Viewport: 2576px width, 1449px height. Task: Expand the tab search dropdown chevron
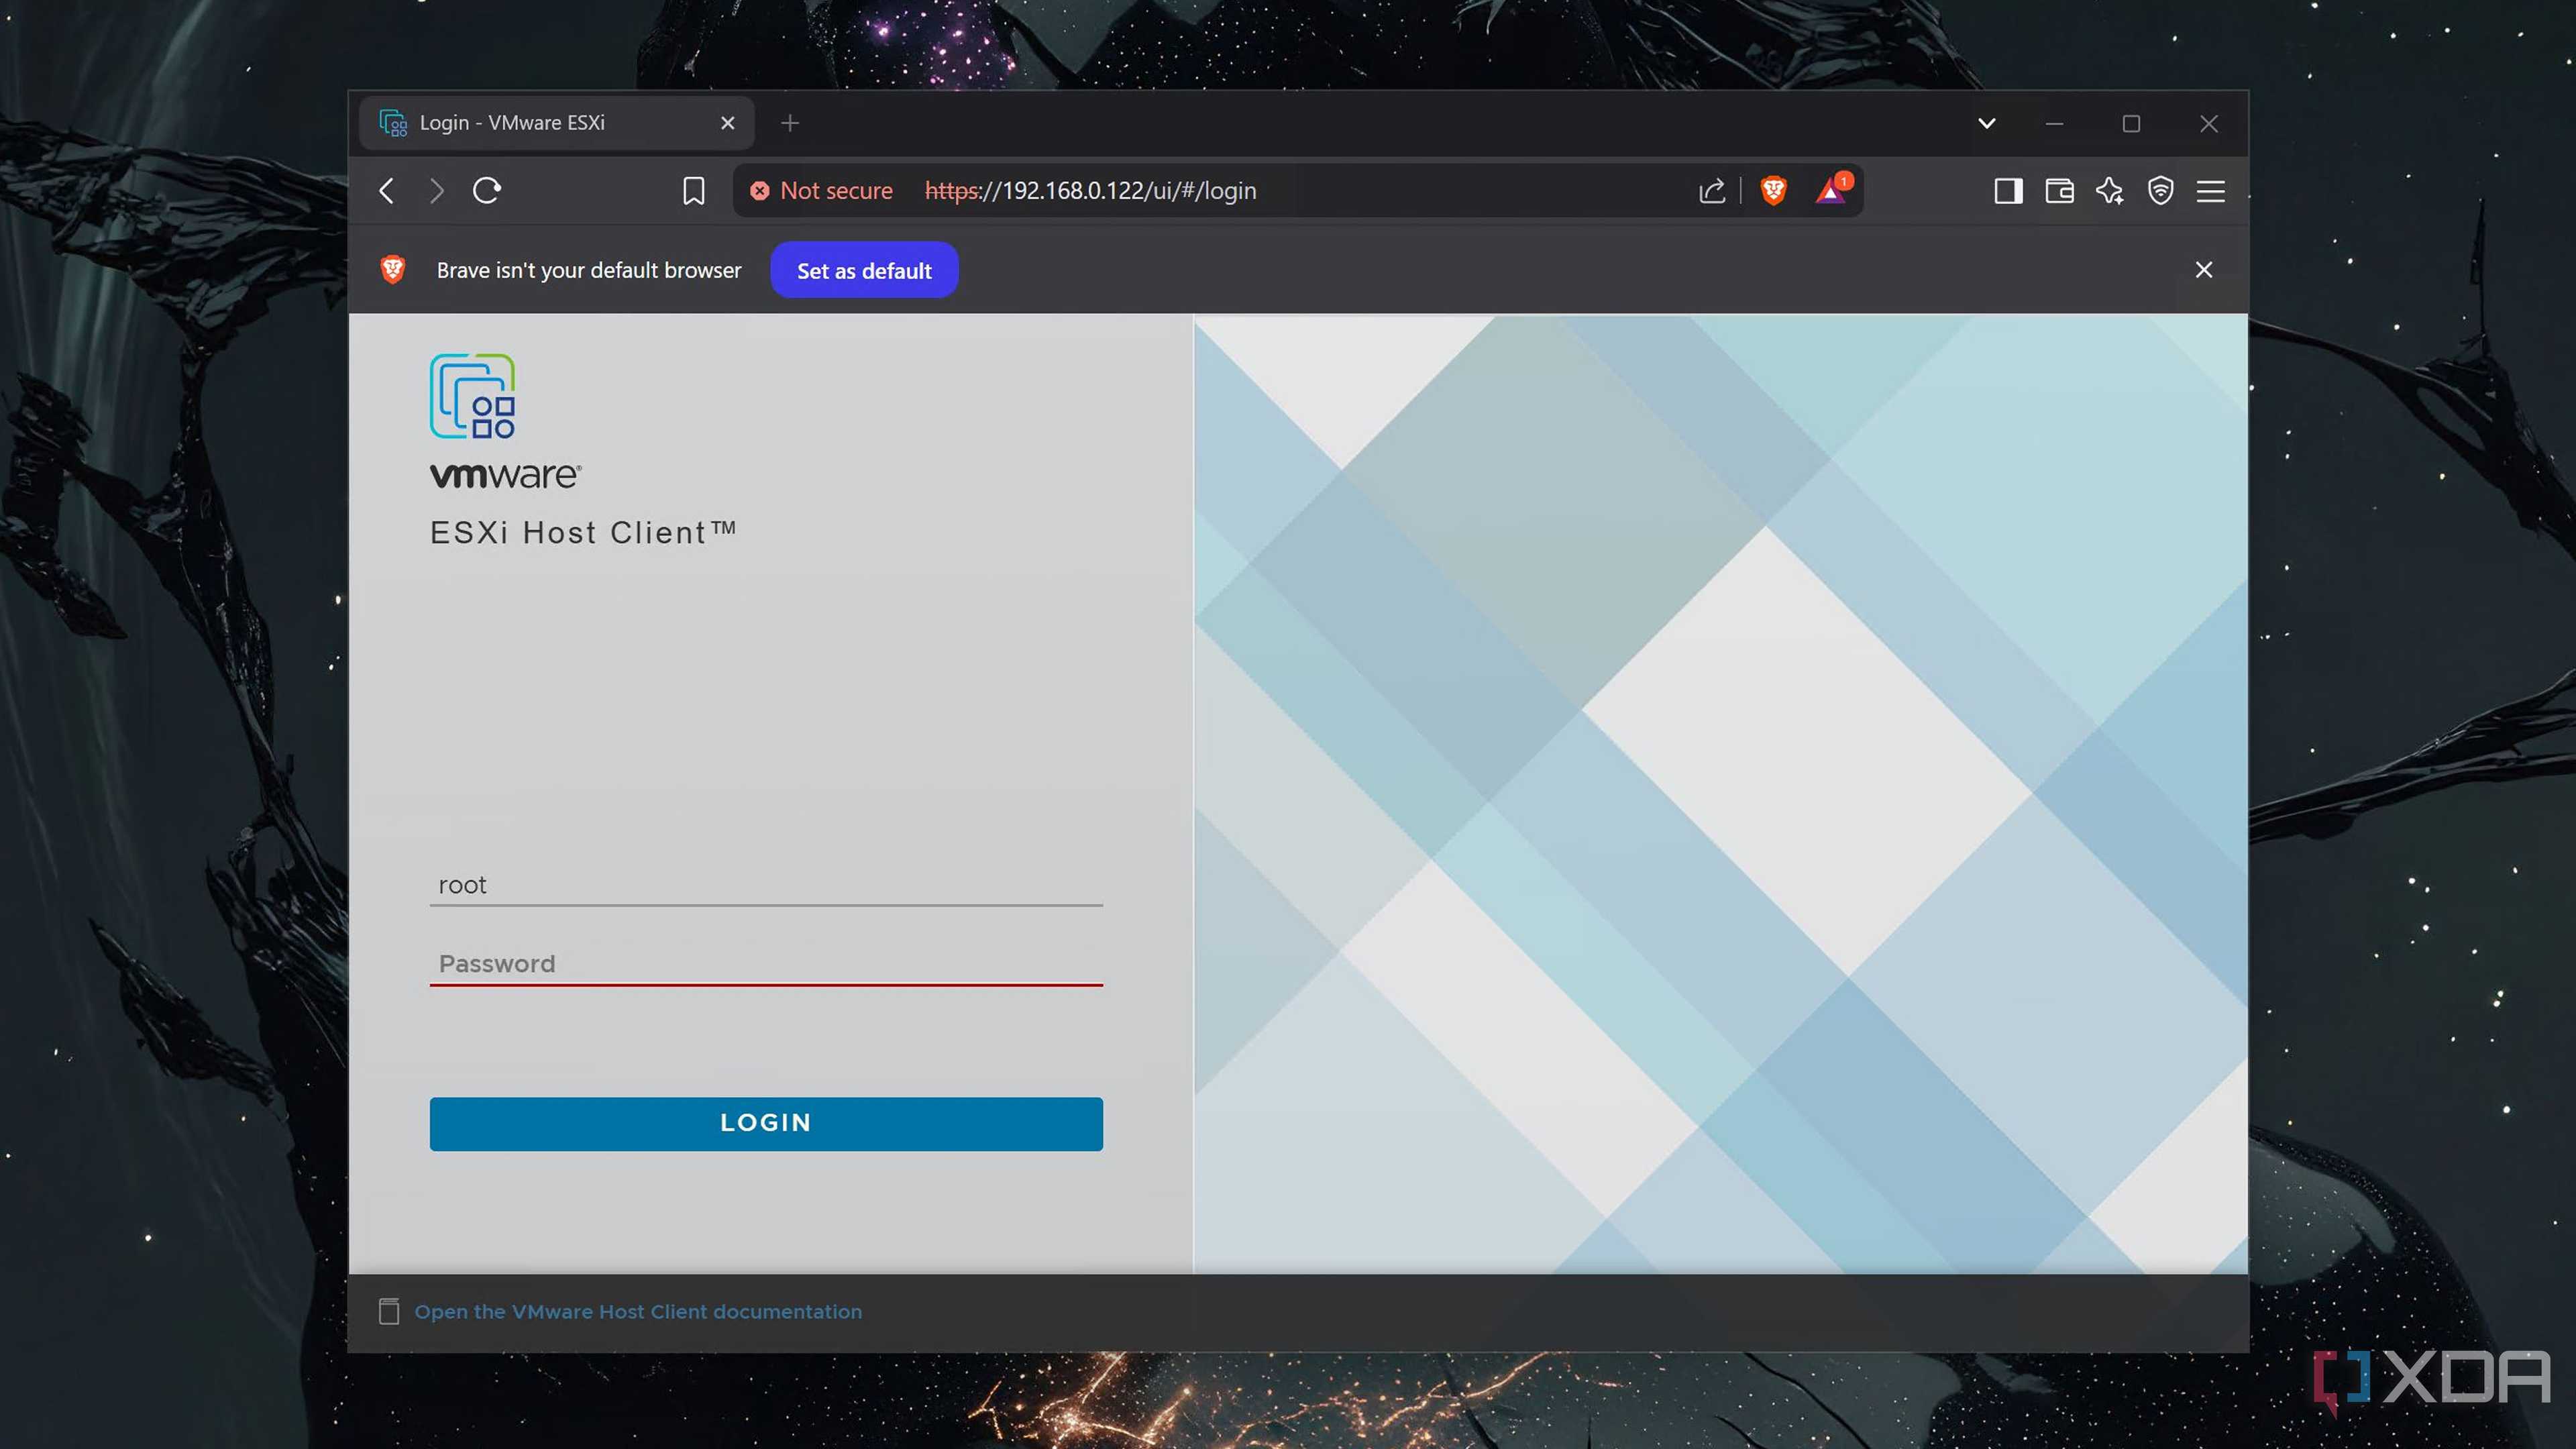[x=1987, y=123]
